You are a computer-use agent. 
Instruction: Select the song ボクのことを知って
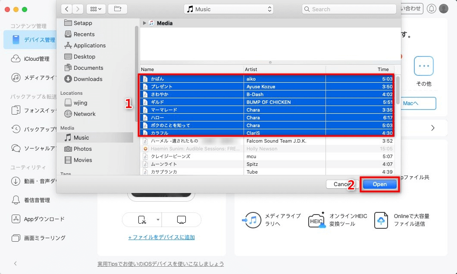pos(266,125)
